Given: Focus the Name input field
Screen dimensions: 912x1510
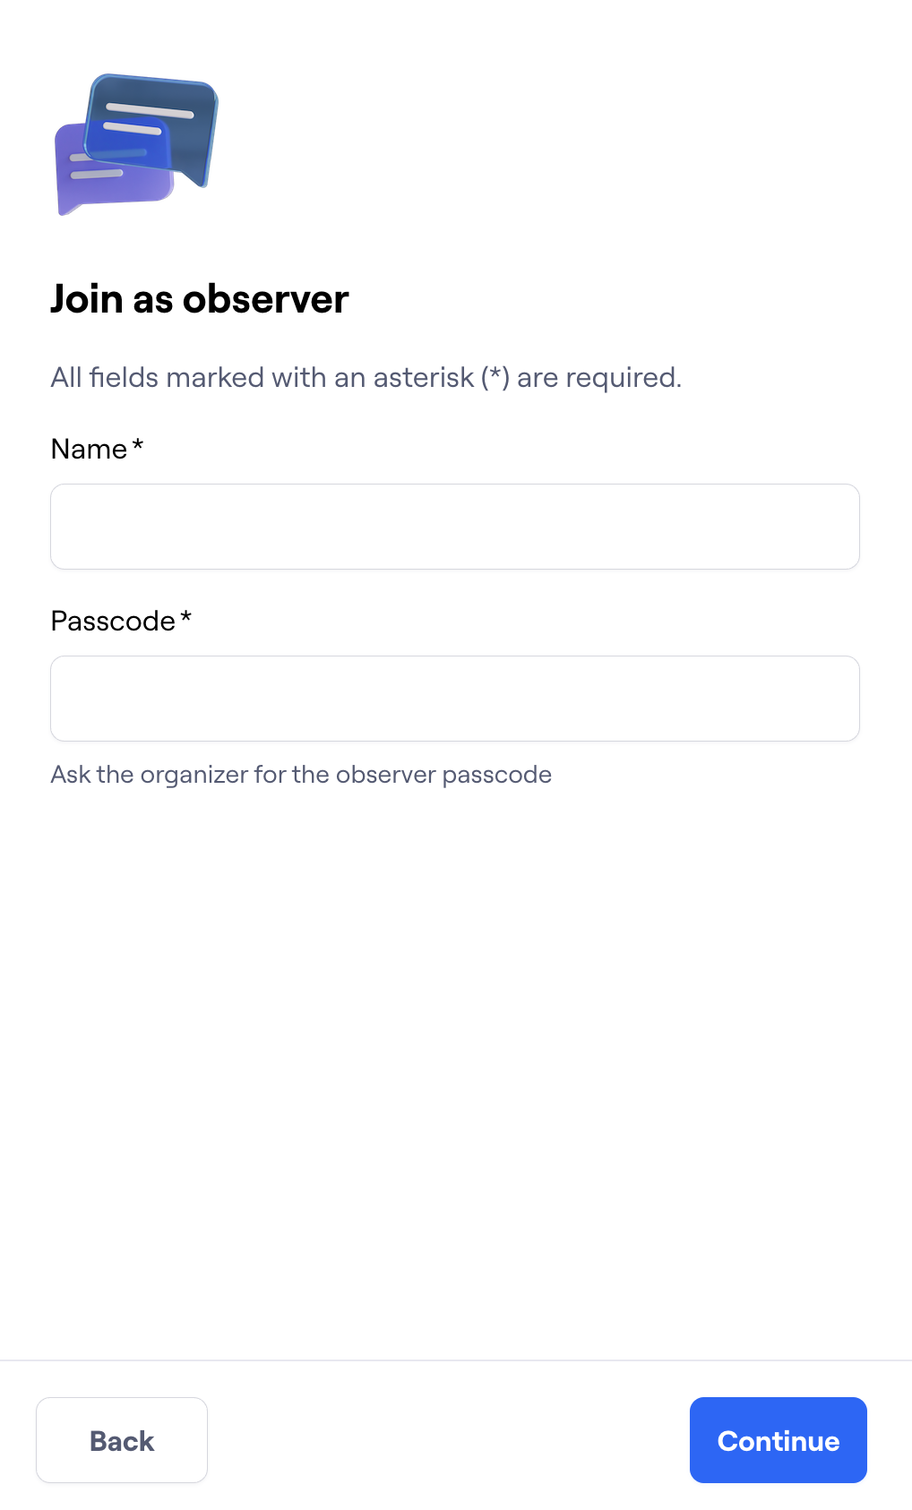Looking at the screenshot, I should 455,527.
